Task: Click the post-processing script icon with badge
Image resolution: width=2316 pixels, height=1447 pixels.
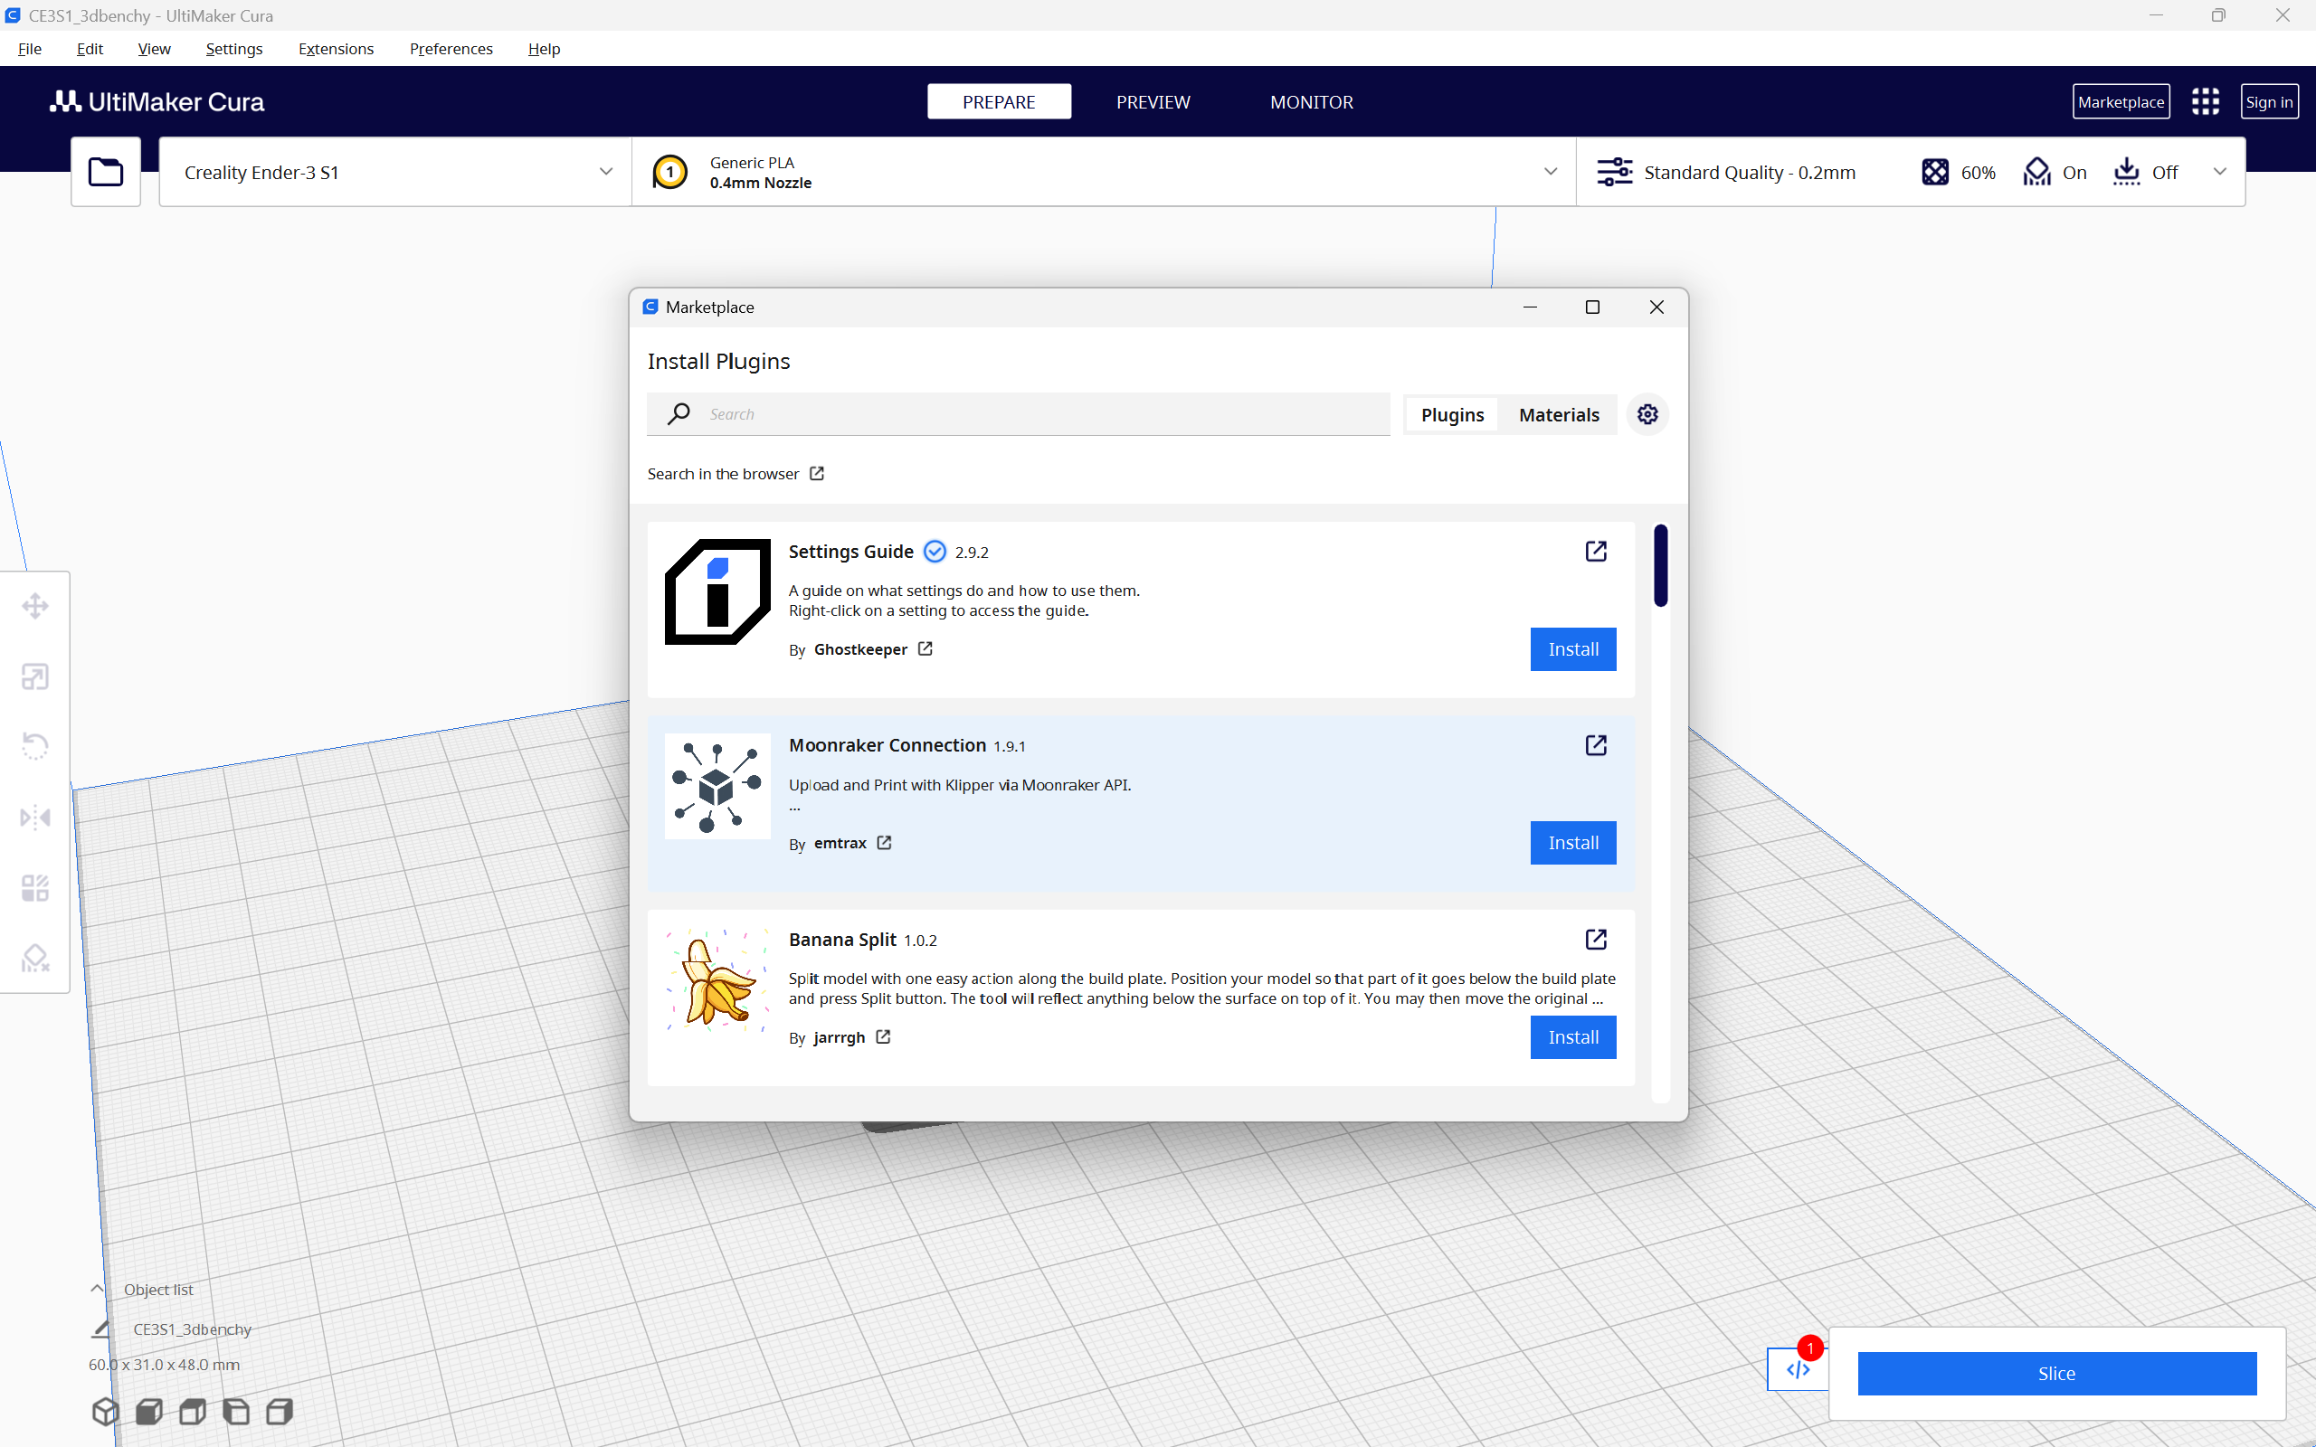Action: click(x=1798, y=1369)
